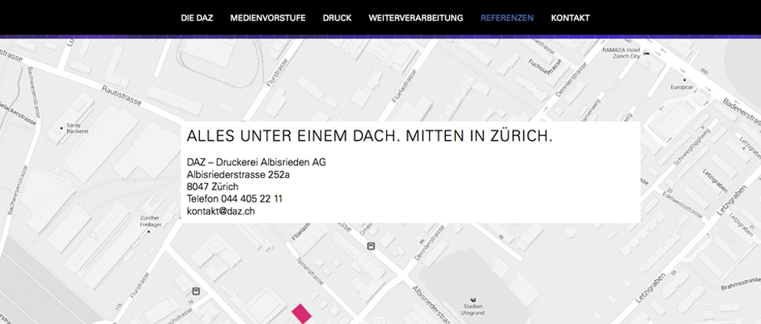Screen dimensions: 761x324
Task: Click the phone number 044 405 22 11
Action: pyautogui.click(x=235, y=198)
